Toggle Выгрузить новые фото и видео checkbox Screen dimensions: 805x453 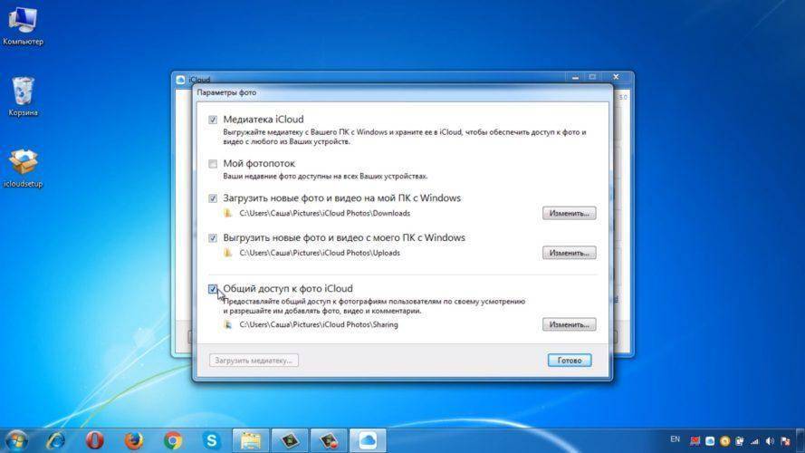(213, 238)
